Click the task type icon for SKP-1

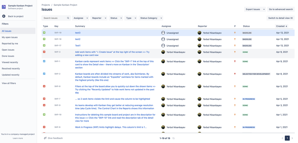coord(44,61)
